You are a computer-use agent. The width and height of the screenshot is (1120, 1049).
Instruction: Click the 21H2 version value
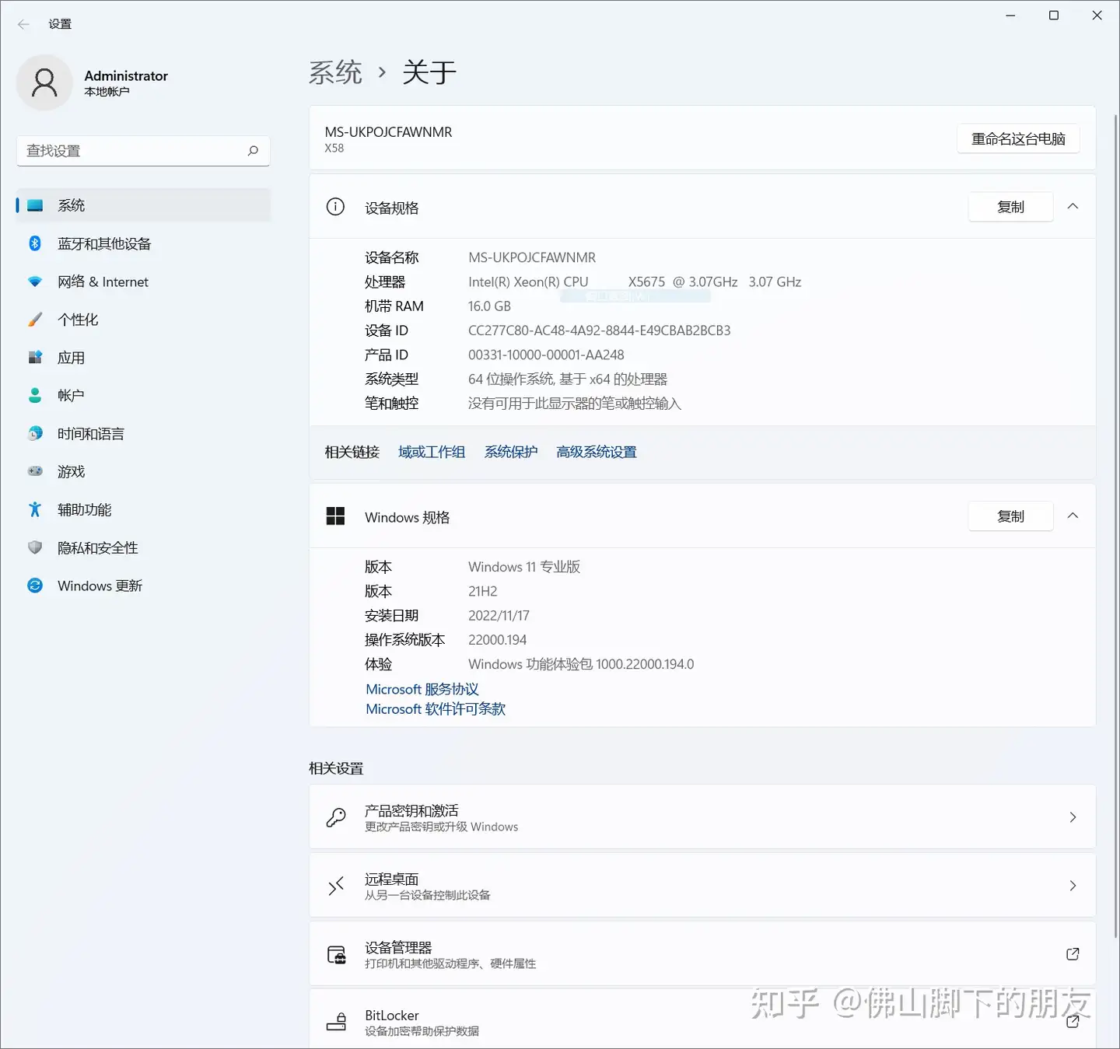click(x=482, y=591)
